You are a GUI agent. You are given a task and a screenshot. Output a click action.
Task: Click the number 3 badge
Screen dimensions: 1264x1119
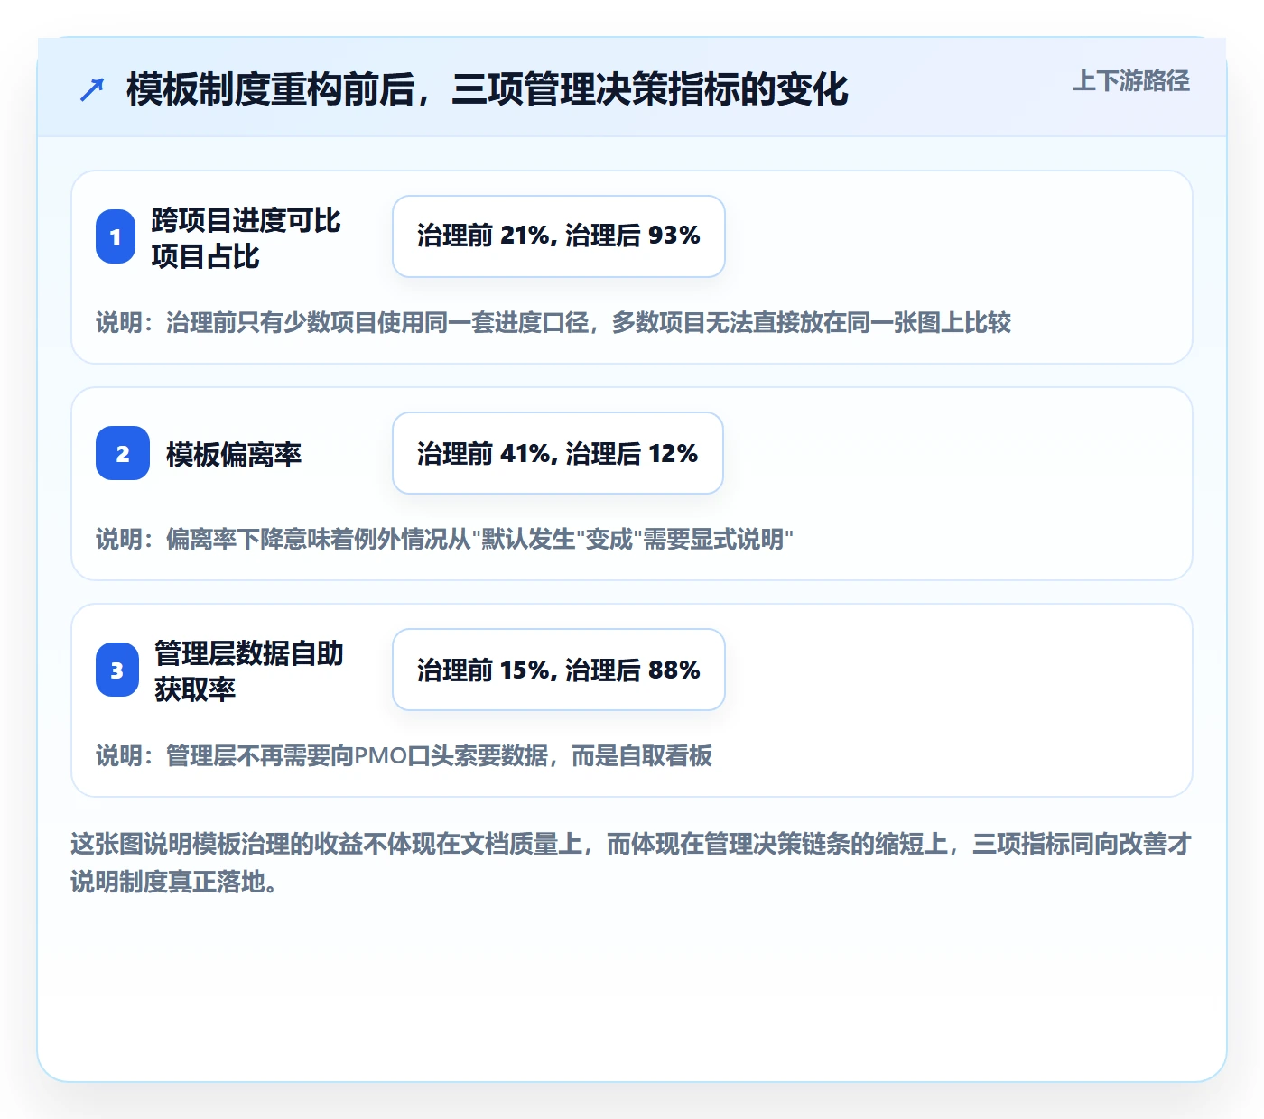[117, 670]
